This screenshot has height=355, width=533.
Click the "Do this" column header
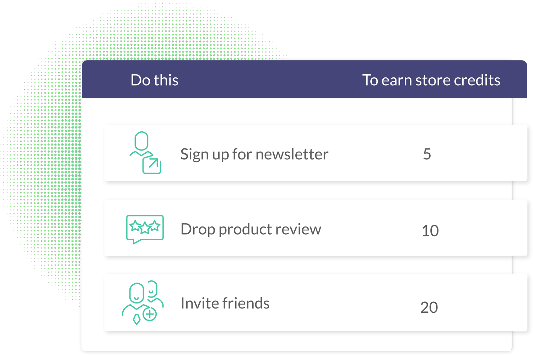[154, 80]
